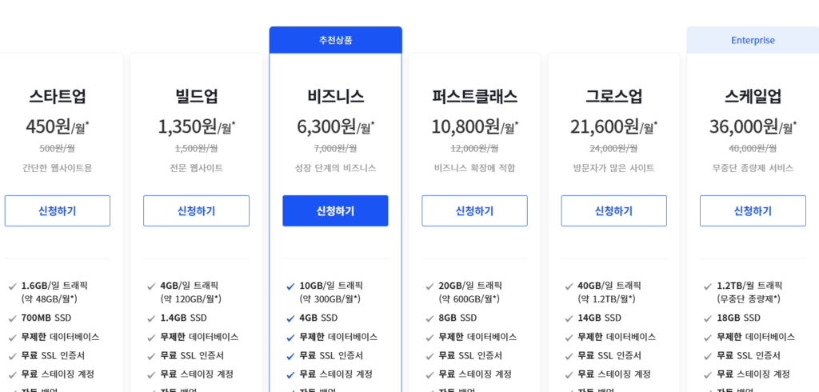This screenshot has width=819, height=392.
Task: Click the checkmark next to 빌드업 1.4GB SSD
Action: coord(152,318)
